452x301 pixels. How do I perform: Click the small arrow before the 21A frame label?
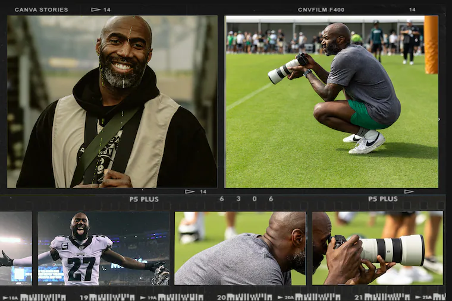417,298
